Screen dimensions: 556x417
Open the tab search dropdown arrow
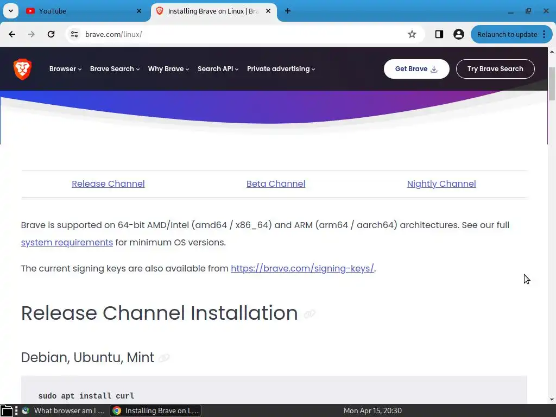click(x=11, y=11)
